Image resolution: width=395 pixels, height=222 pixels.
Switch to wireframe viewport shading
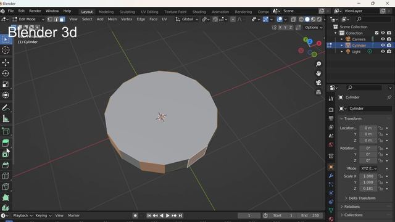point(301,19)
